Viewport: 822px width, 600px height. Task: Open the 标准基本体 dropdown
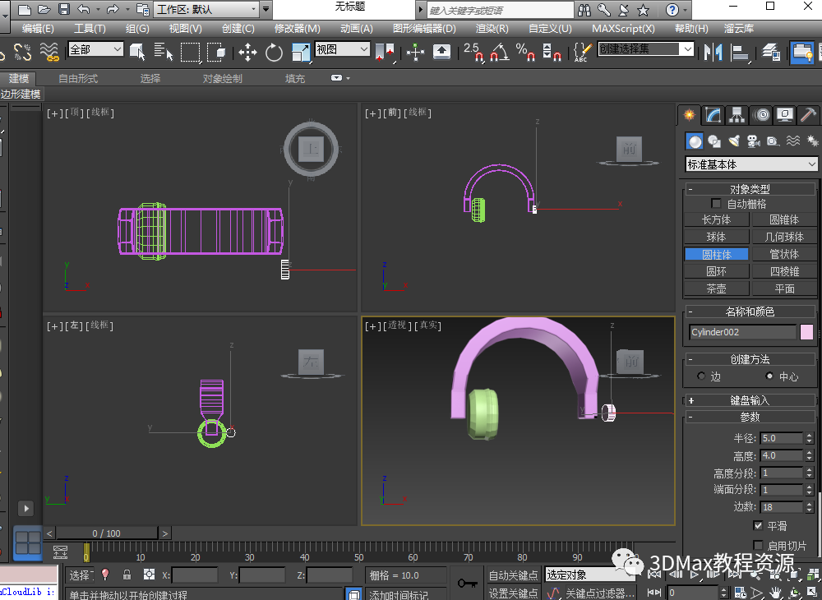click(x=751, y=164)
